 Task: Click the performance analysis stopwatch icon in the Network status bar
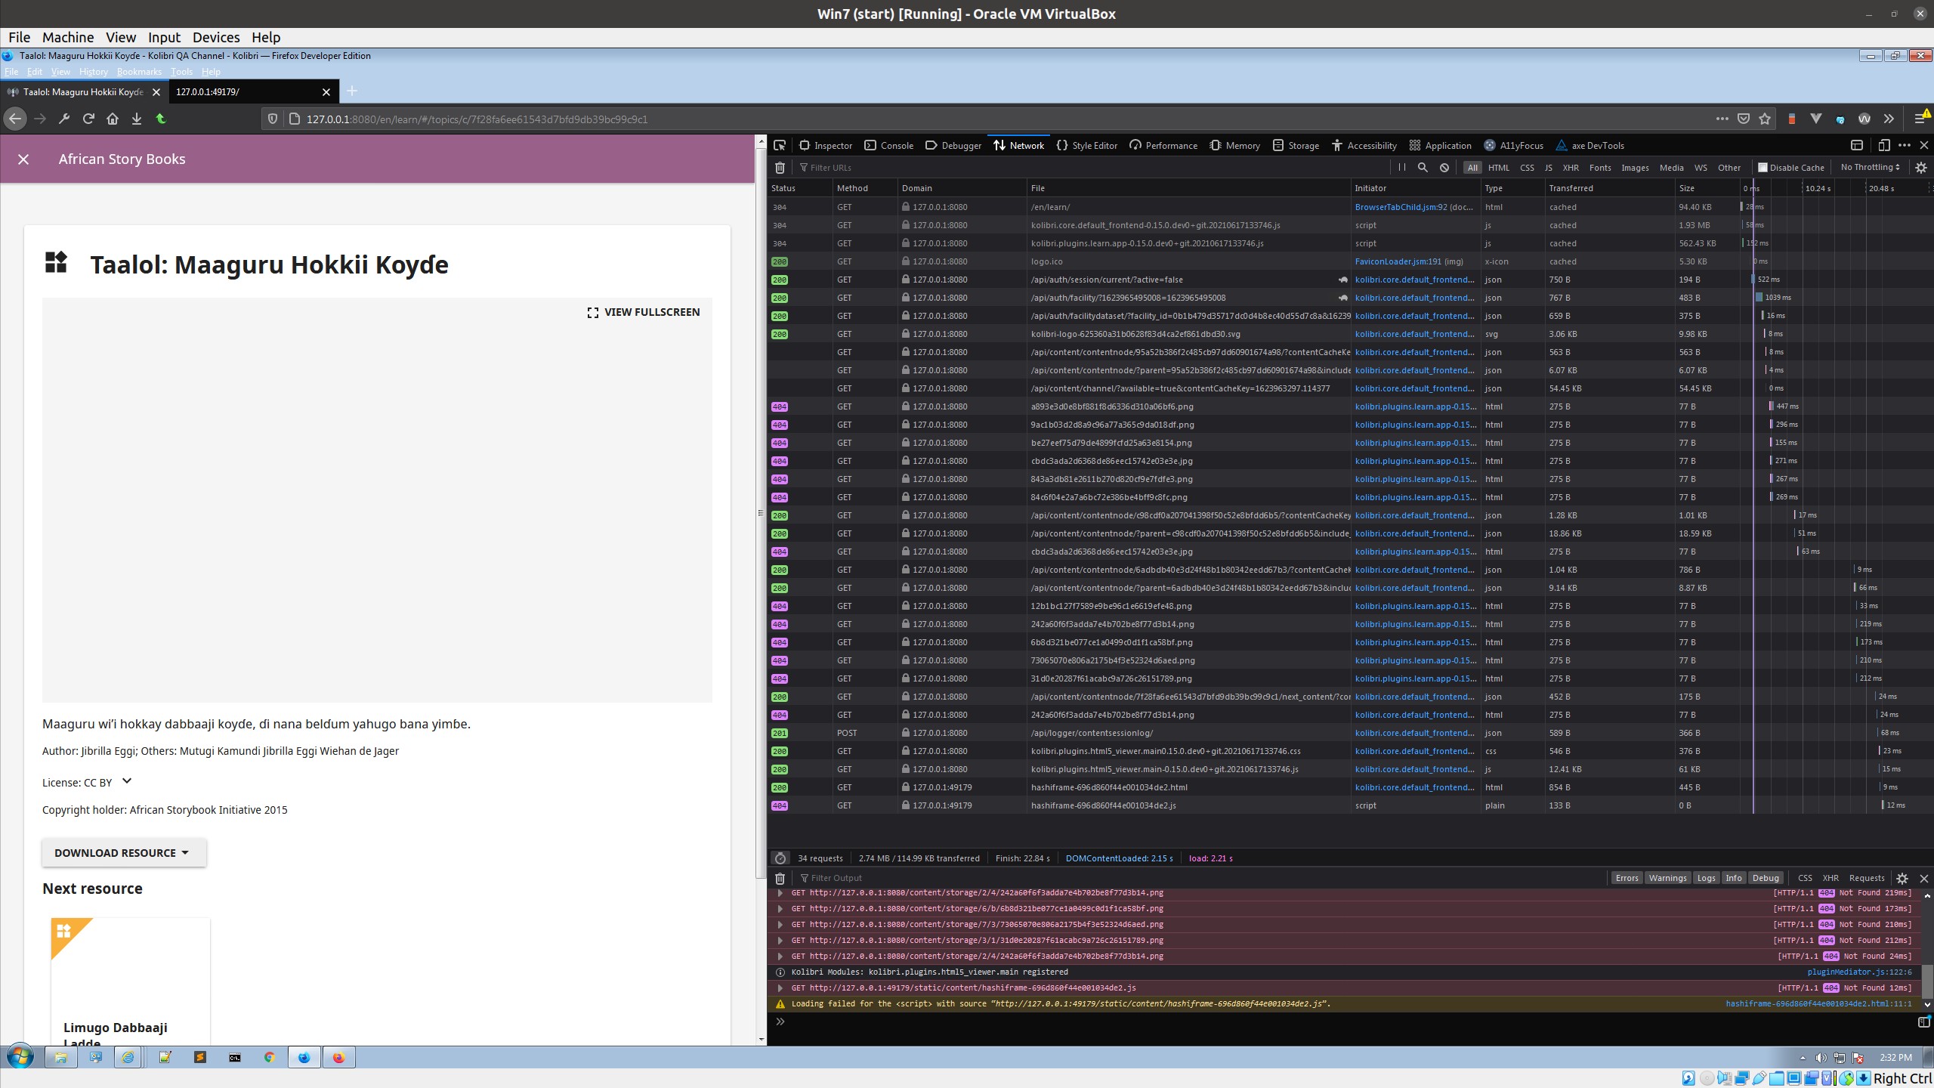780,858
